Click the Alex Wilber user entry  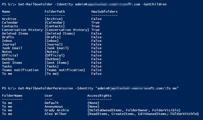(56, 114)
